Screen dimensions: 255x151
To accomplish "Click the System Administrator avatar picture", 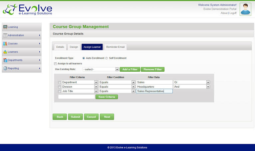I will pos(245,9).
